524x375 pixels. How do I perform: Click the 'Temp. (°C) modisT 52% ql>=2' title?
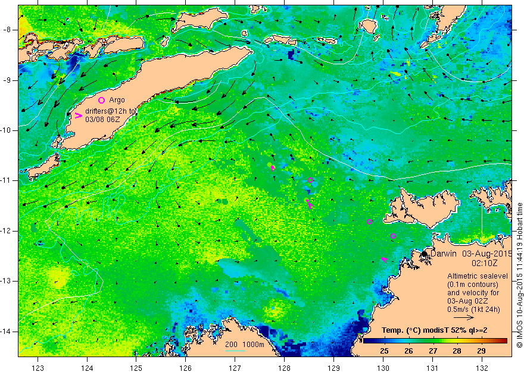pyautogui.click(x=435, y=330)
